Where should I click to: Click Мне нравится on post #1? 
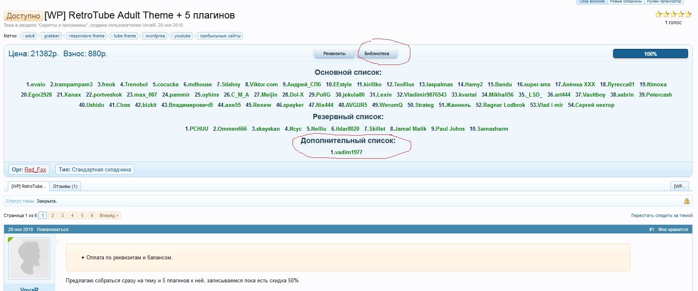673,229
